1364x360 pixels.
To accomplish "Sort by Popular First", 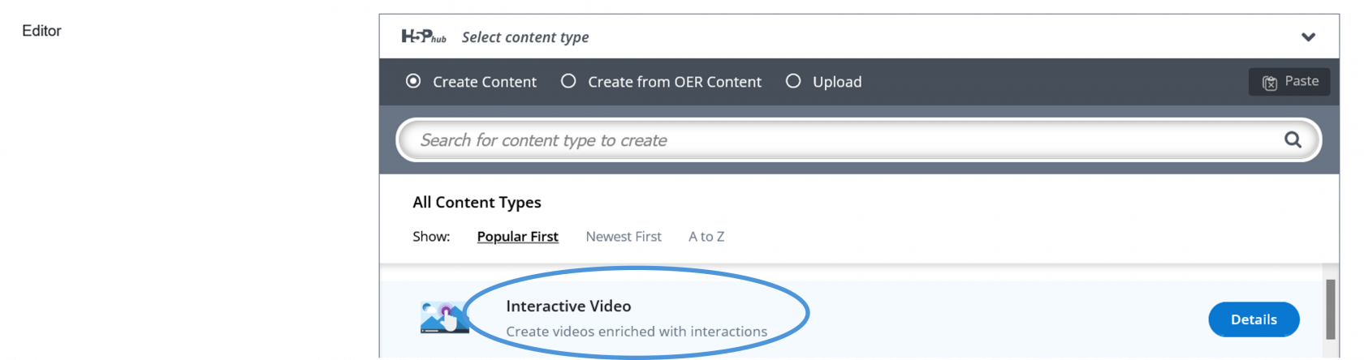I will point(517,237).
